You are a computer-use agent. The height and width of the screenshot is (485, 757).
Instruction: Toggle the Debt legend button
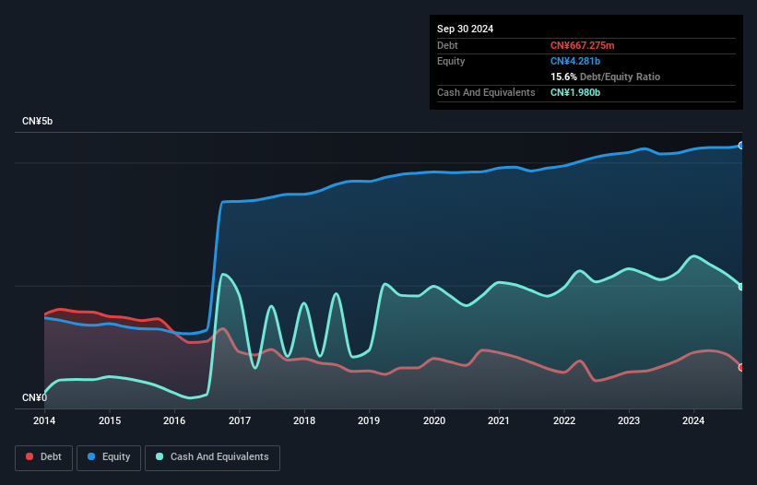[44, 457]
